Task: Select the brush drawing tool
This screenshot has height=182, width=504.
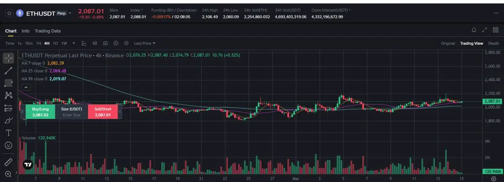Action: click(x=8, y=120)
